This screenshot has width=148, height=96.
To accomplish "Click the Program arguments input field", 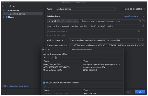I will [x=92, y=31].
